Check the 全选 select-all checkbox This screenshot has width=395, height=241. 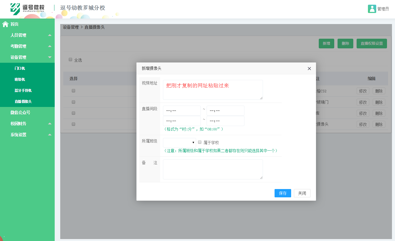(x=70, y=59)
